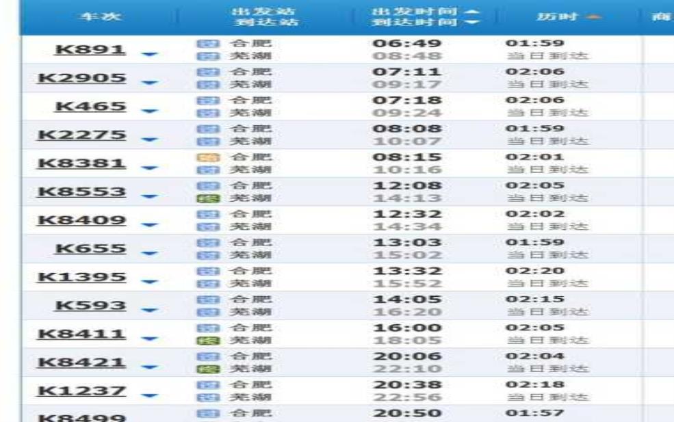Sort by 到达时间 in the column header
674x422 pixels.
pos(425,23)
